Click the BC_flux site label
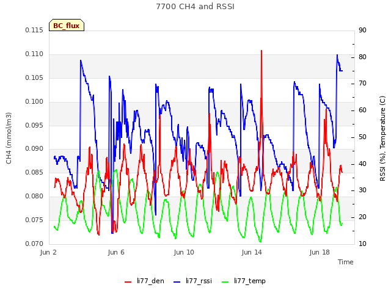391x293 pixels. [67, 26]
